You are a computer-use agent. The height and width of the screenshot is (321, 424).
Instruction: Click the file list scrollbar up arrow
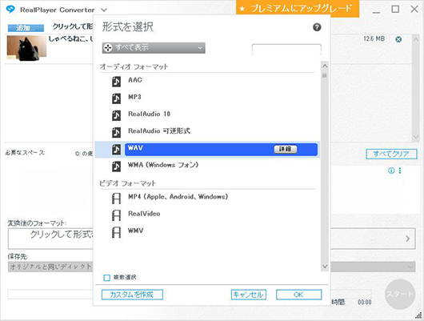coord(416,39)
